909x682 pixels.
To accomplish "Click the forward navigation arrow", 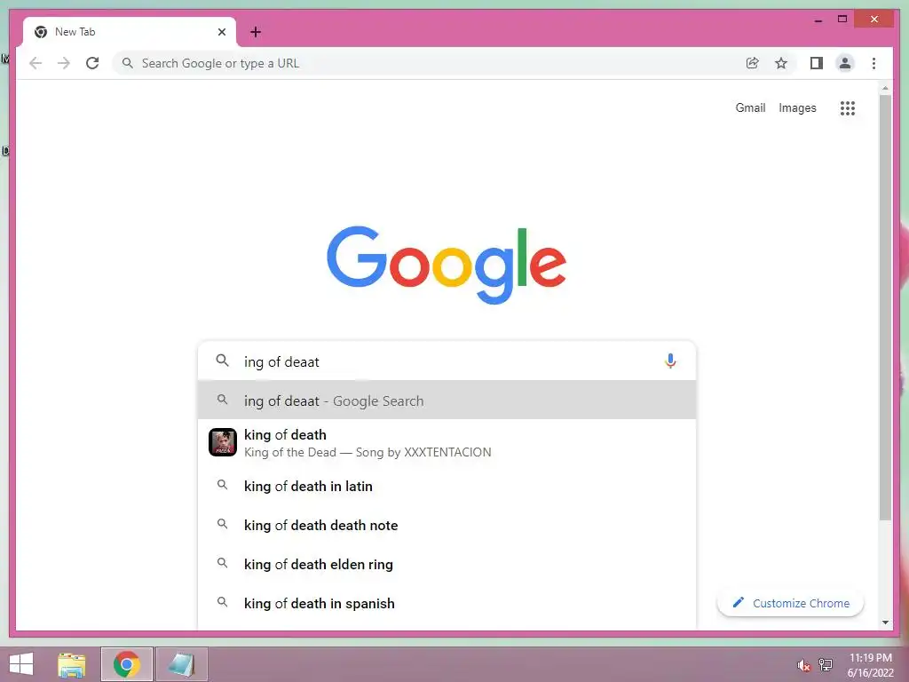I will click(64, 63).
